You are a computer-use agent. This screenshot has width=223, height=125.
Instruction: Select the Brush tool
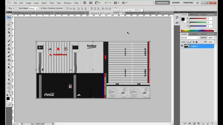[x=9, y=45]
